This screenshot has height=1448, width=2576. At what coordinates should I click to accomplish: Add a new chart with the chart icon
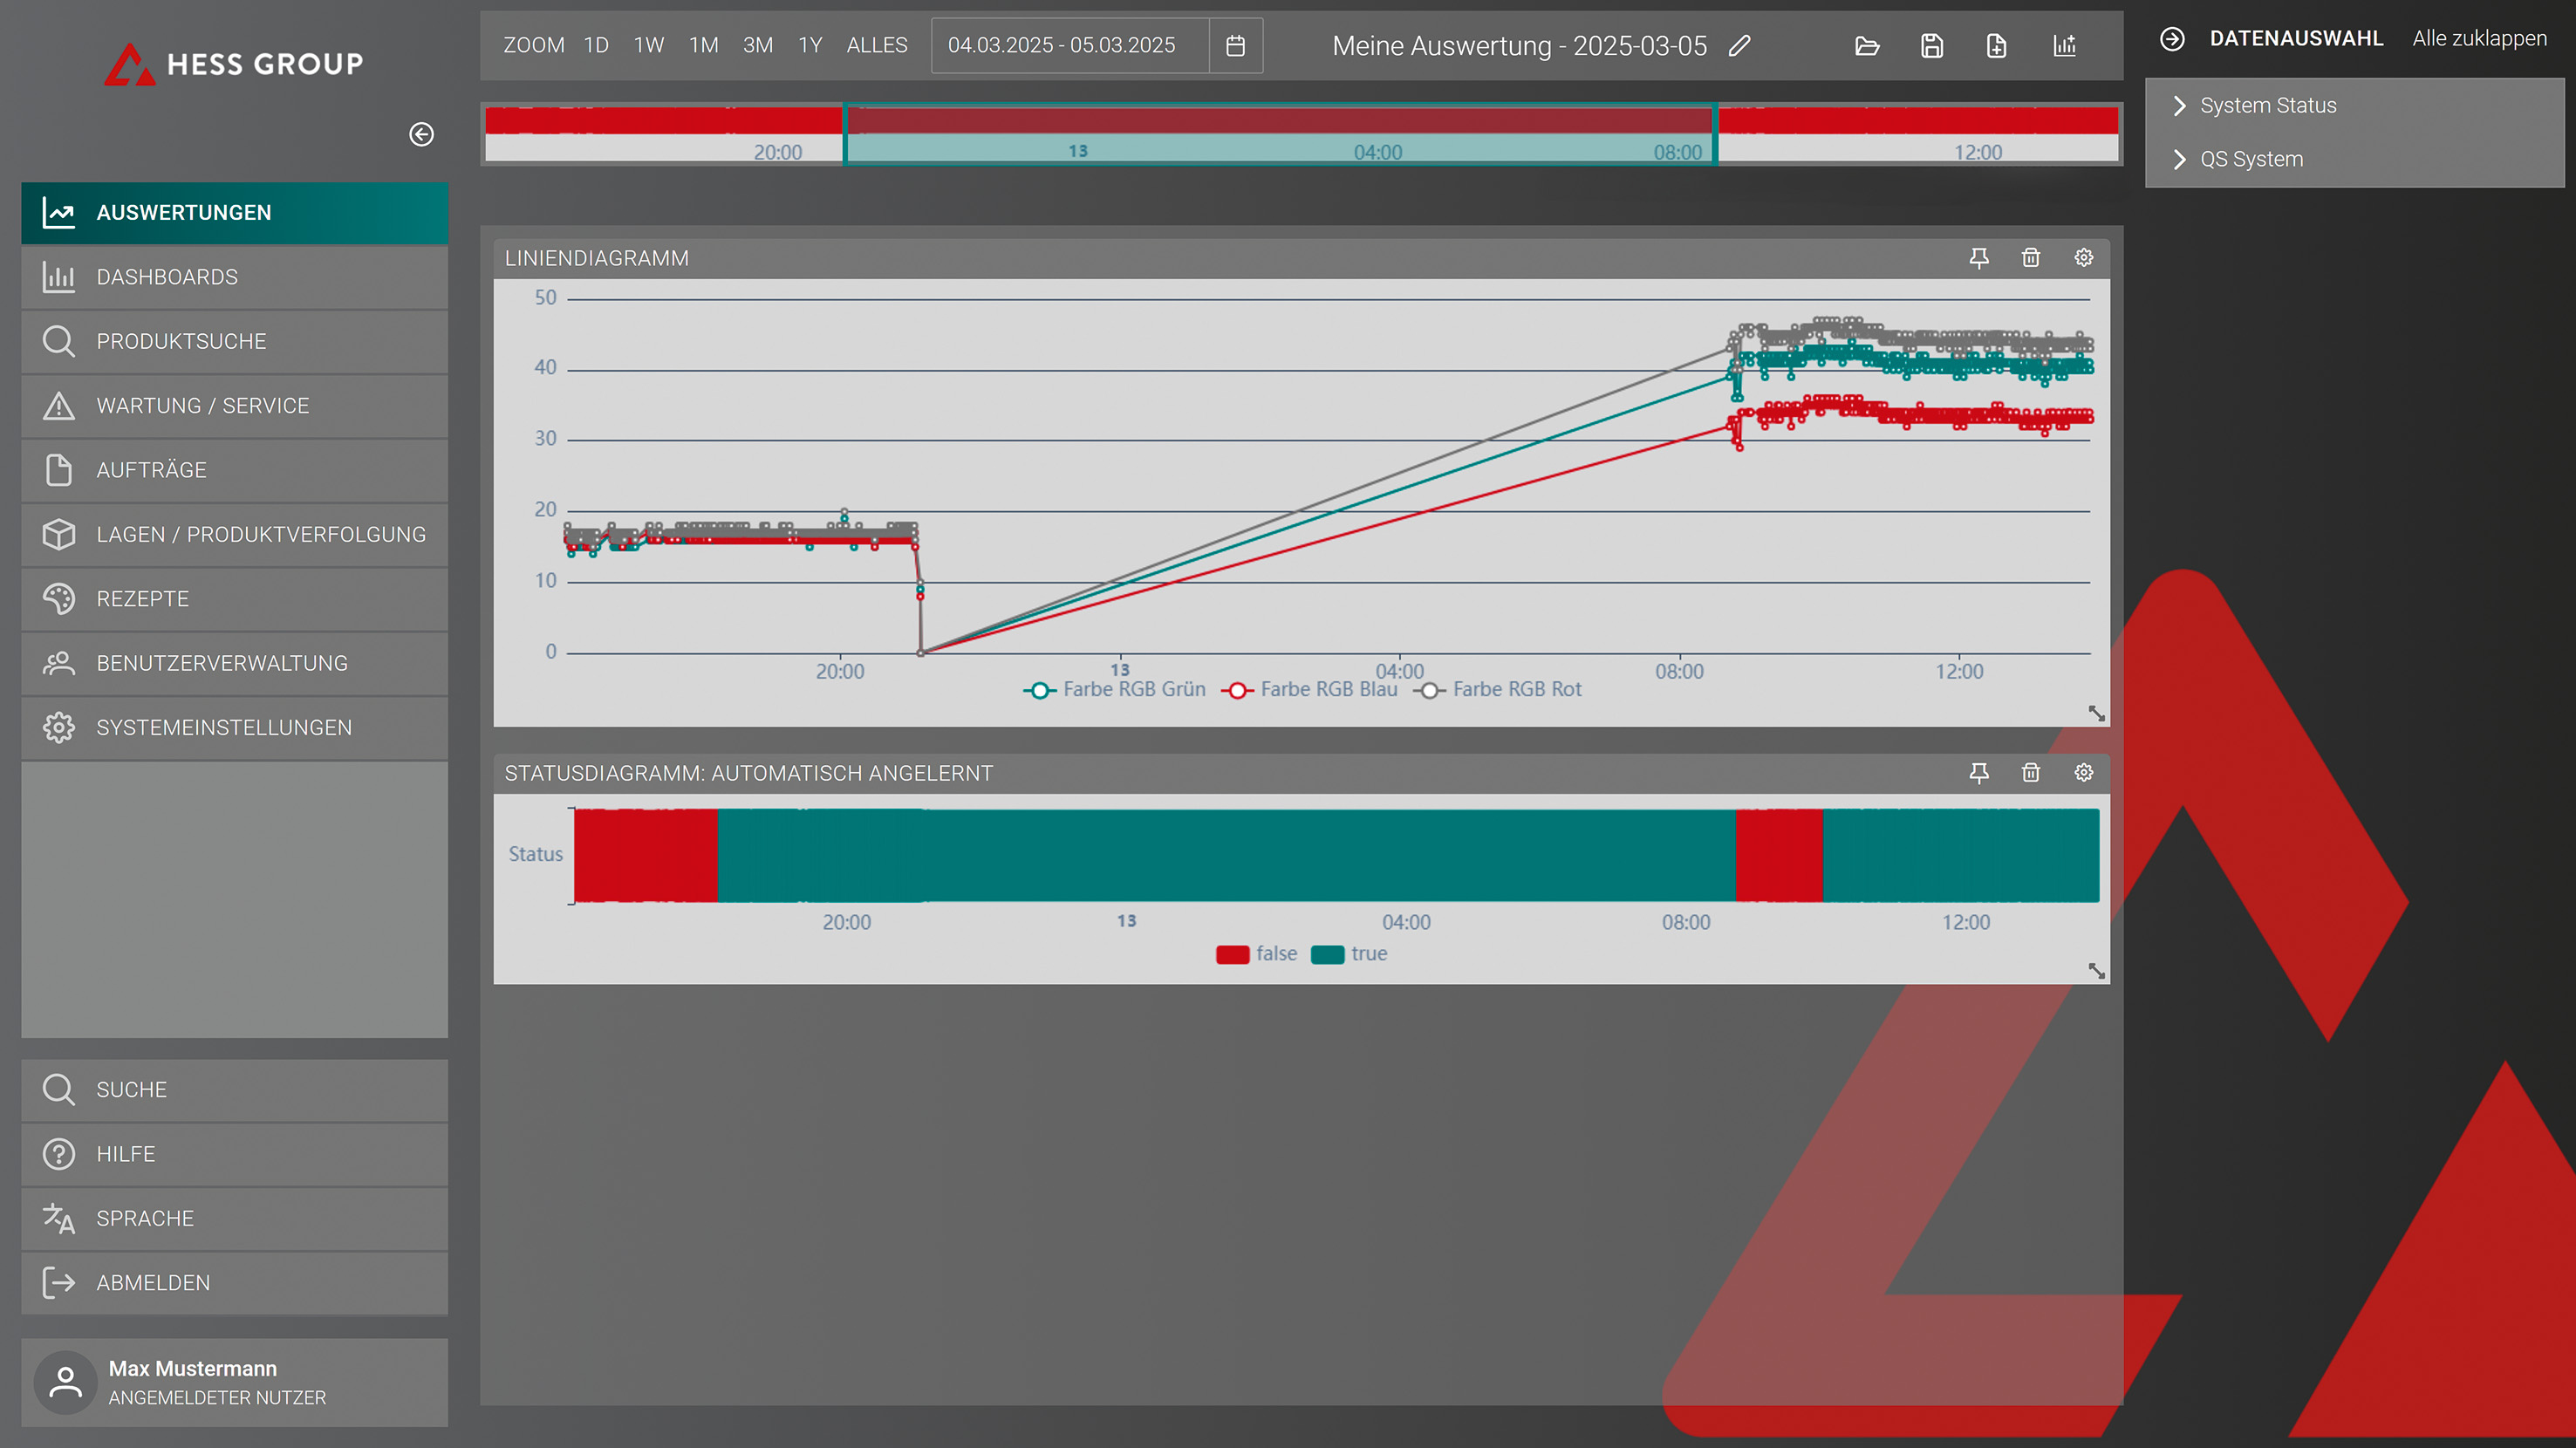tap(2064, 46)
